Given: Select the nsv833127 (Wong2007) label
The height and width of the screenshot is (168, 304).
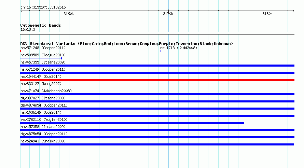Looking at the screenshot, I should click(41, 84).
